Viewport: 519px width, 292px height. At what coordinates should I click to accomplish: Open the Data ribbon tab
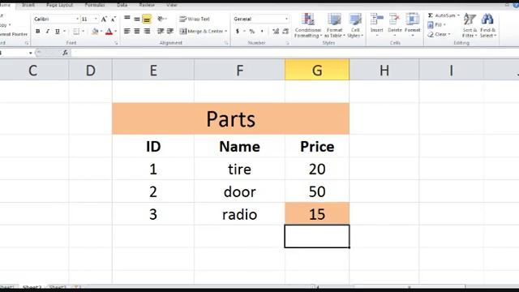click(122, 5)
